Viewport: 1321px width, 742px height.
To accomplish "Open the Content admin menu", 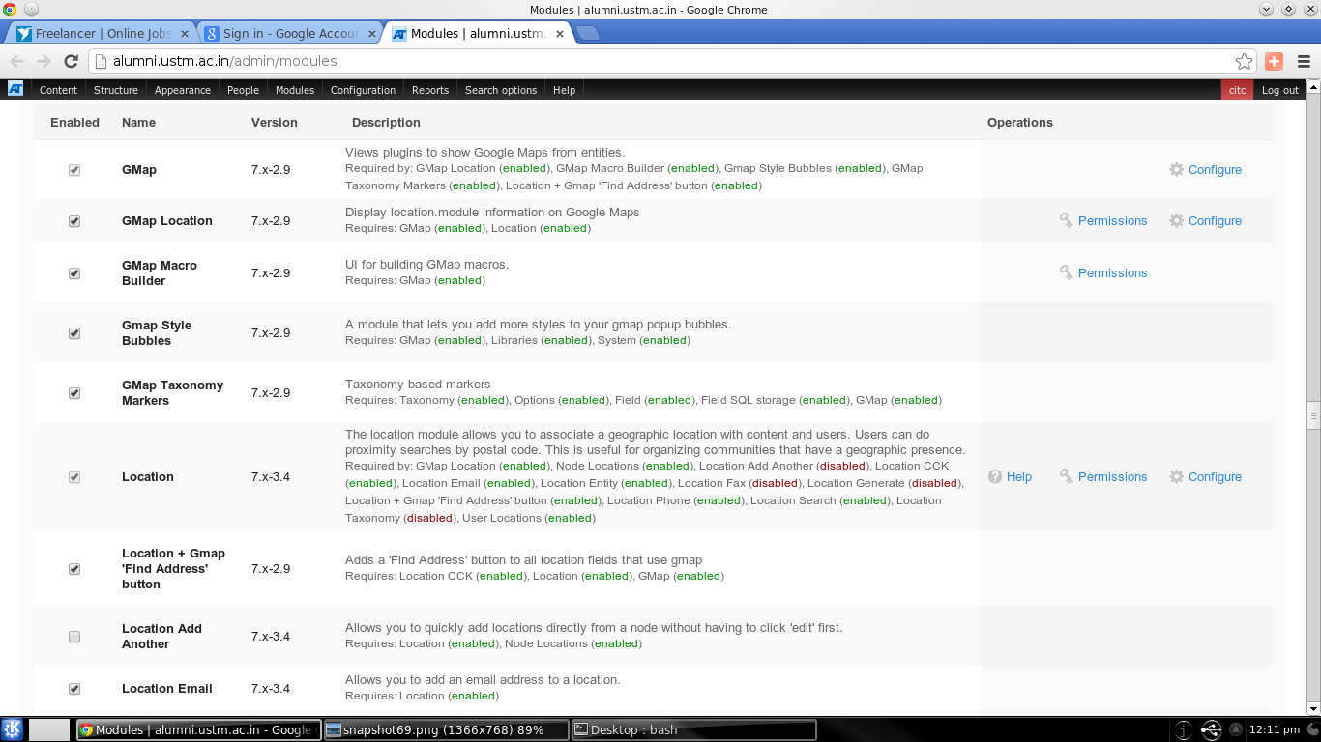I will (58, 90).
